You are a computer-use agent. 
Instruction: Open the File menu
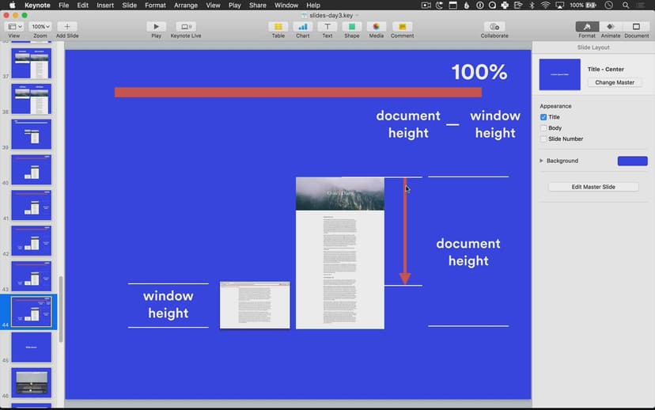[x=63, y=5]
